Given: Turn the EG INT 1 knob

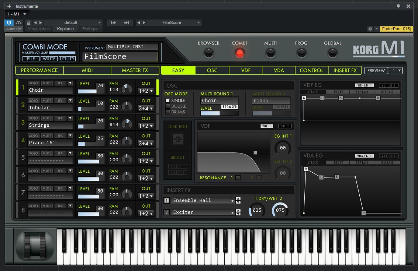Looking at the screenshot, I should pyautogui.click(x=283, y=148).
